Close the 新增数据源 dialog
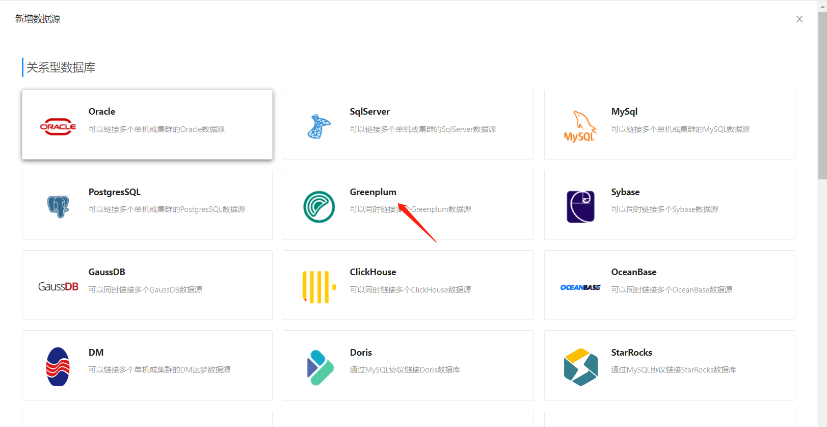Image resolution: width=827 pixels, height=427 pixels. click(799, 19)
